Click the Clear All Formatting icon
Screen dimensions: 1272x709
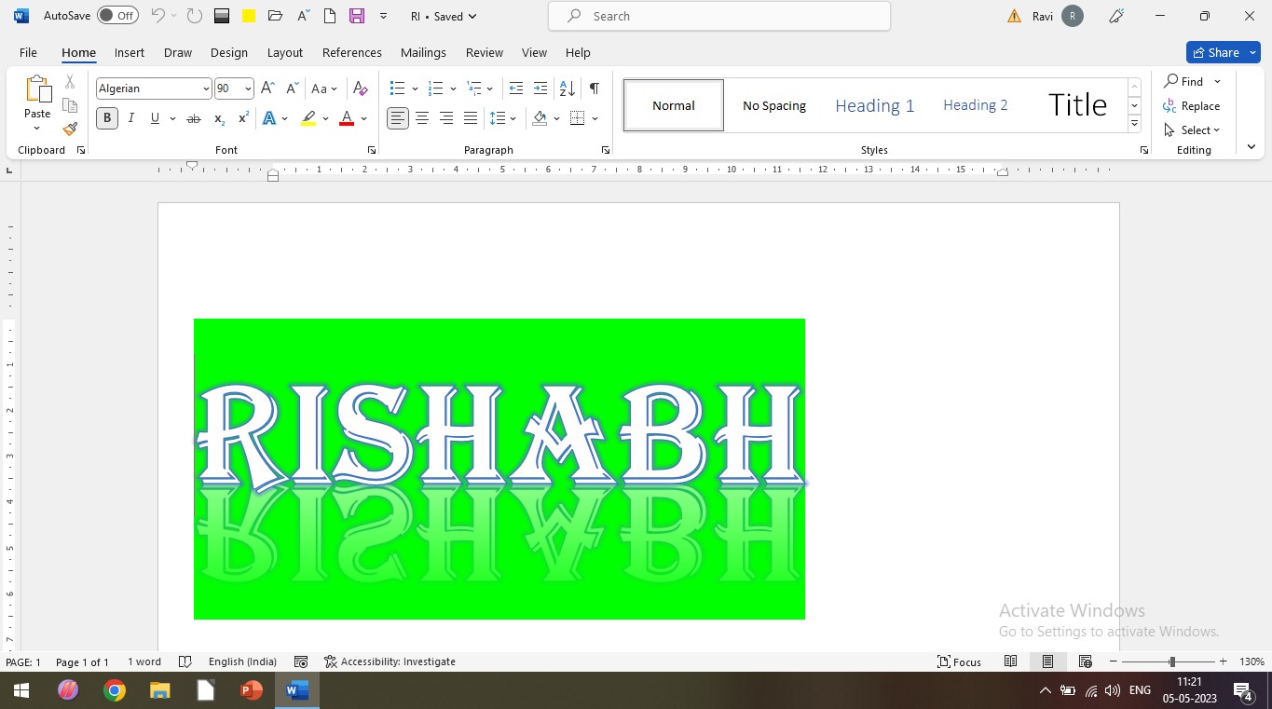361,89
